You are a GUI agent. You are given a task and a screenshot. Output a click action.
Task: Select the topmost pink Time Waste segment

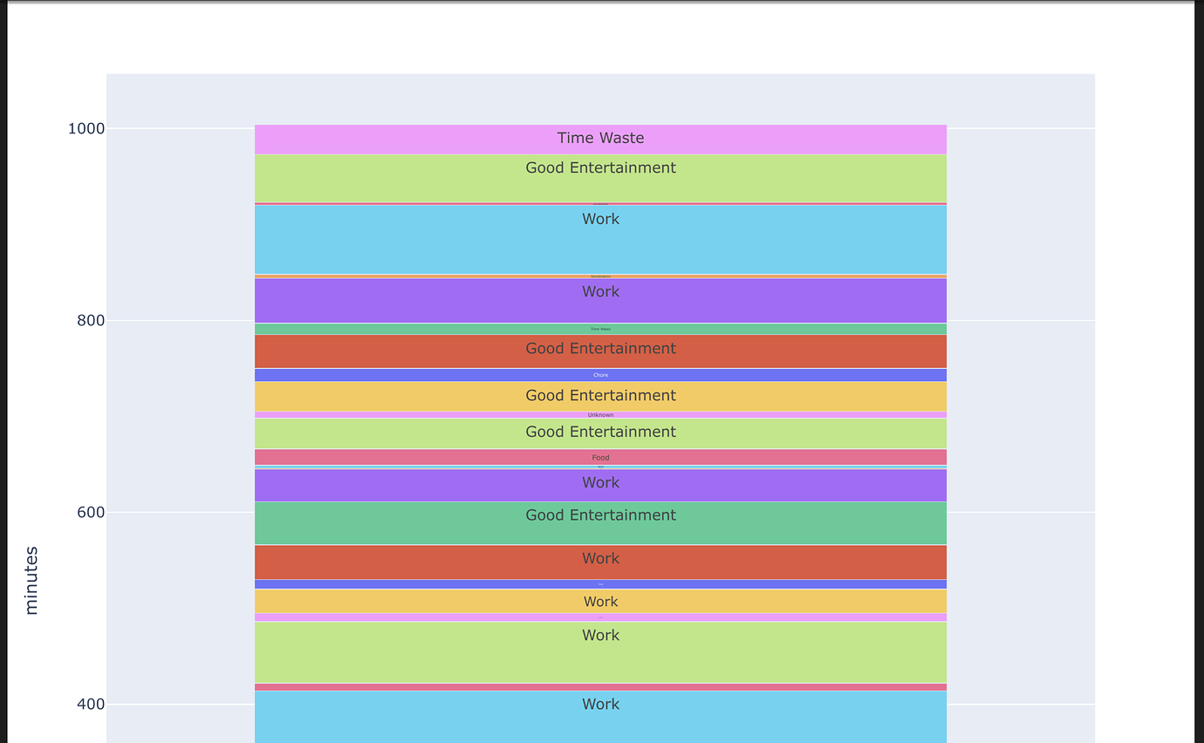pos(600,138)
